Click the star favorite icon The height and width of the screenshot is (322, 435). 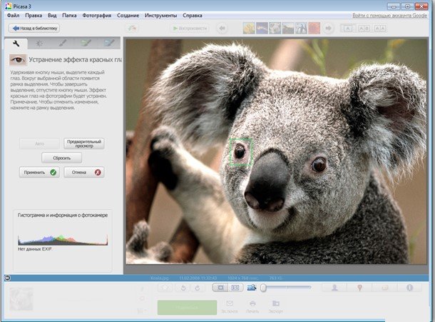pos(165,288)
